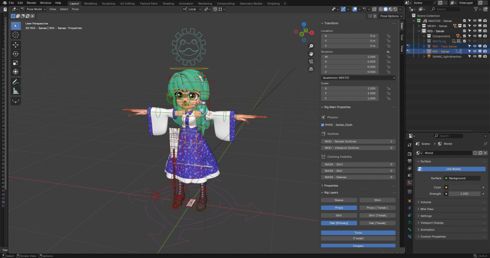Switch to the Sculpting workspace tab
The height and width of the screenshot is (258, 490).
pos(108,3)
